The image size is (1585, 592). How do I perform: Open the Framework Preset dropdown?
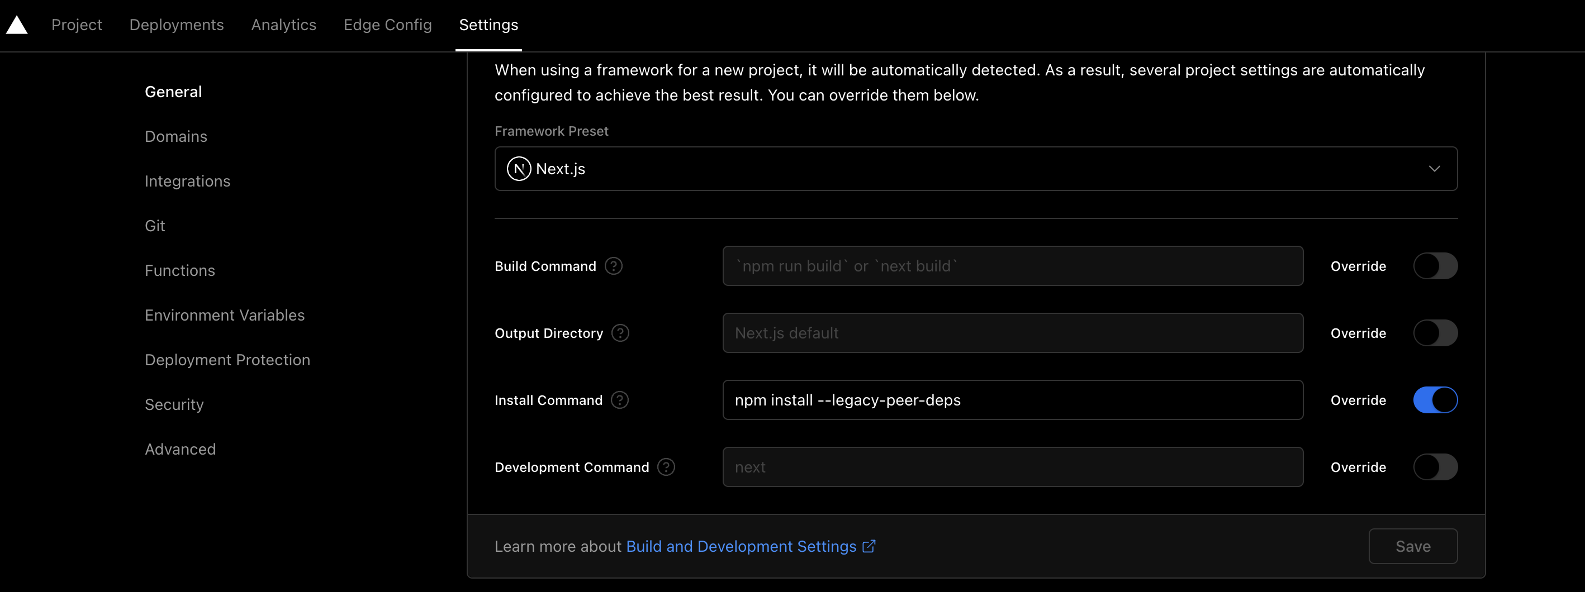tap(976, 169)
